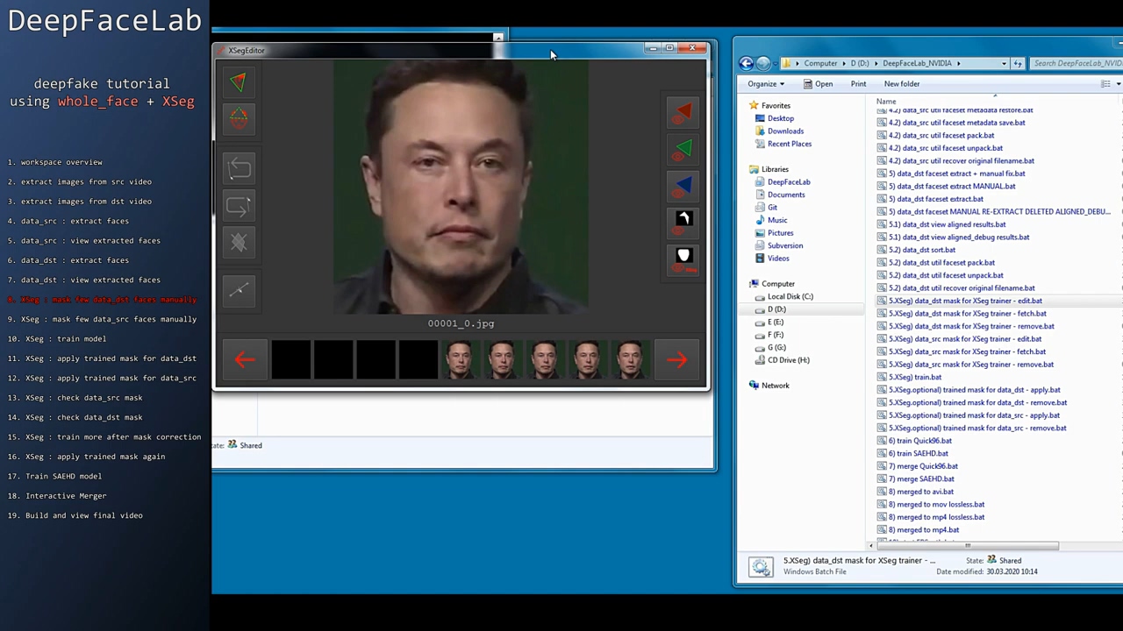Select the edge point editing tool

pos(239,289)
